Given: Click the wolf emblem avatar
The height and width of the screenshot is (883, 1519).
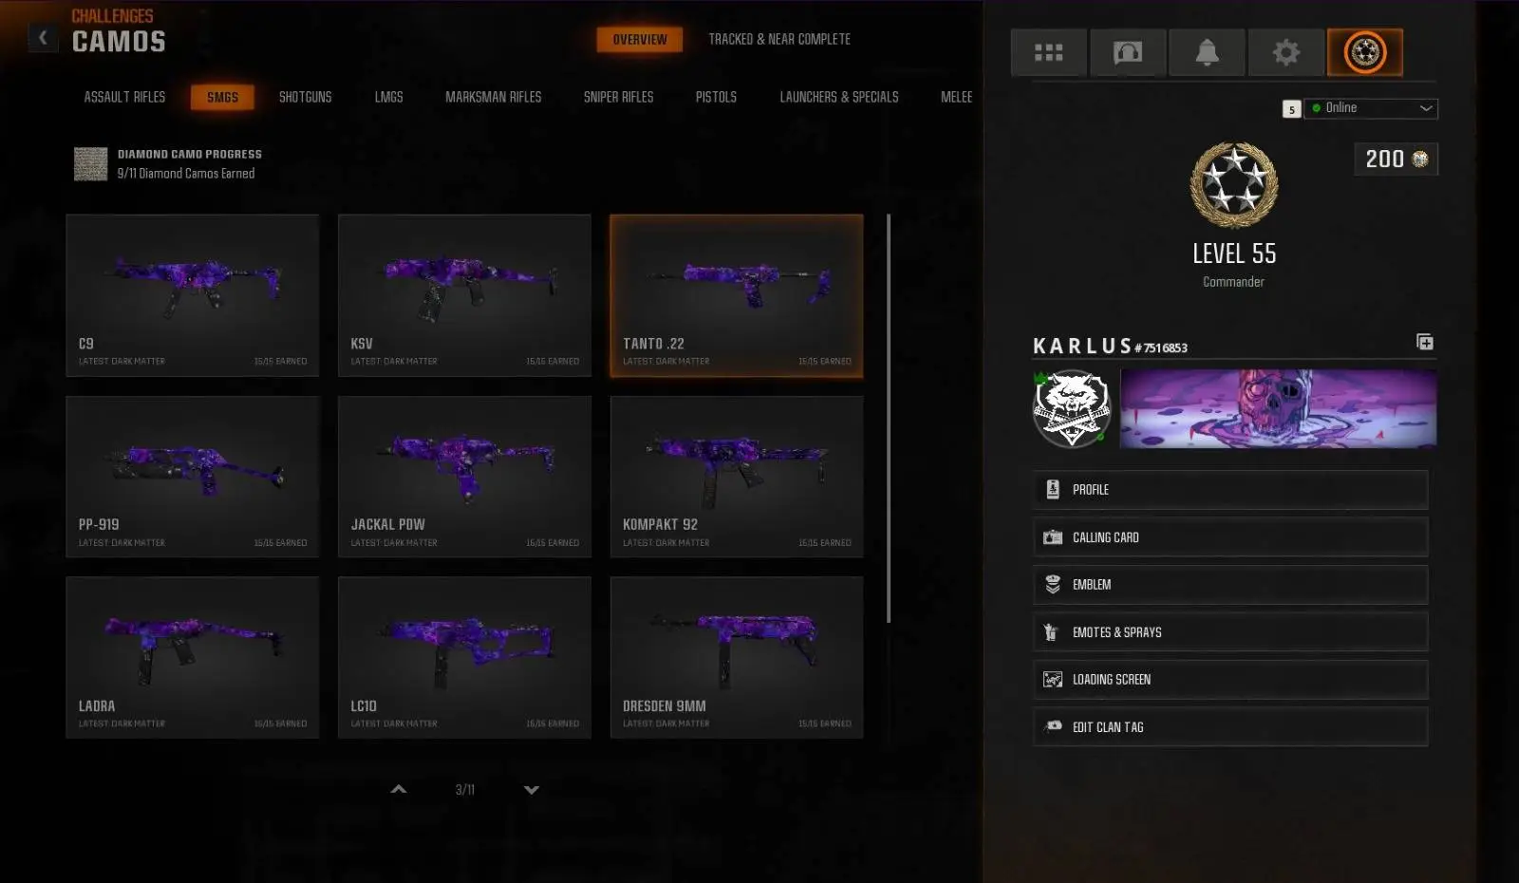Looking at the screenshot, I should point(1072,408).
